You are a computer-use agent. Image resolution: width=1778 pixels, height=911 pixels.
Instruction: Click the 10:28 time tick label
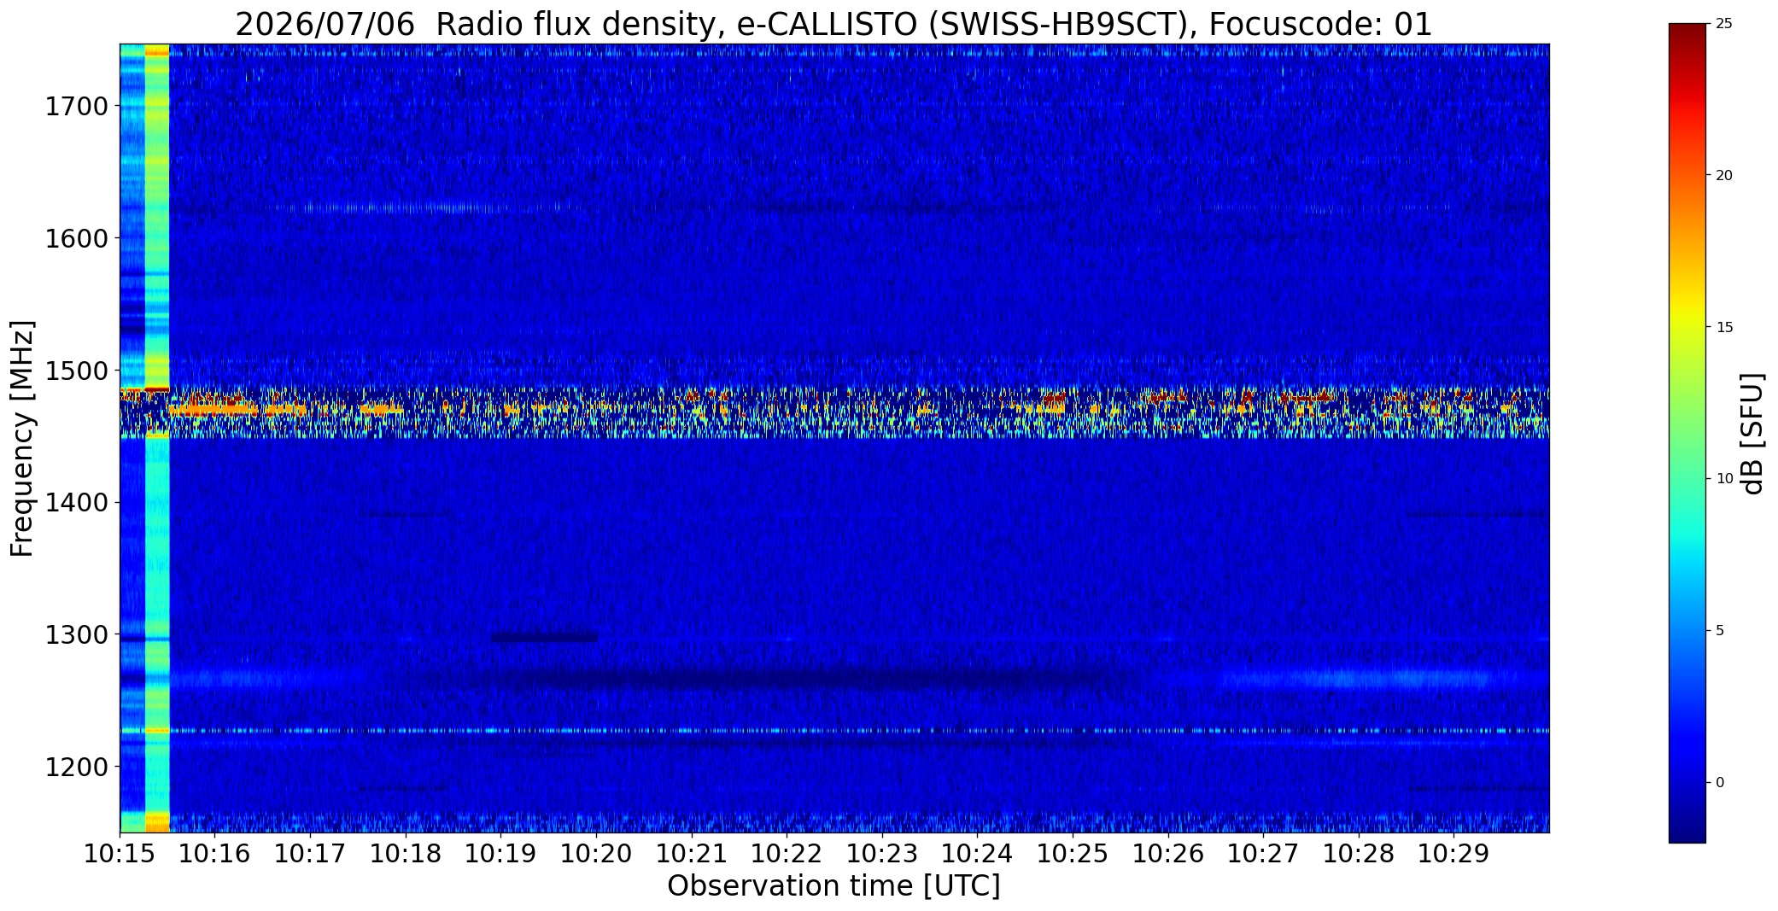1359,853
